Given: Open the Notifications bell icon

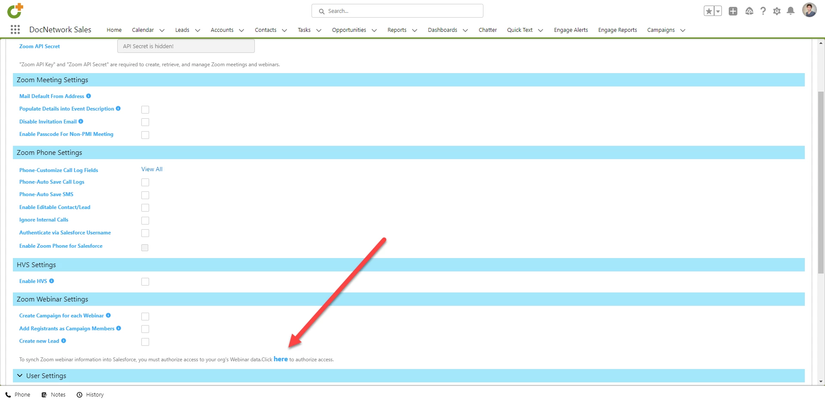Looking at the screenshot, I should click(791, 11).
